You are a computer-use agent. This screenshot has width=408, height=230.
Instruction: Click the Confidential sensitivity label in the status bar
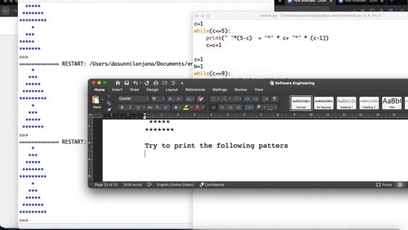pos(212,185)
